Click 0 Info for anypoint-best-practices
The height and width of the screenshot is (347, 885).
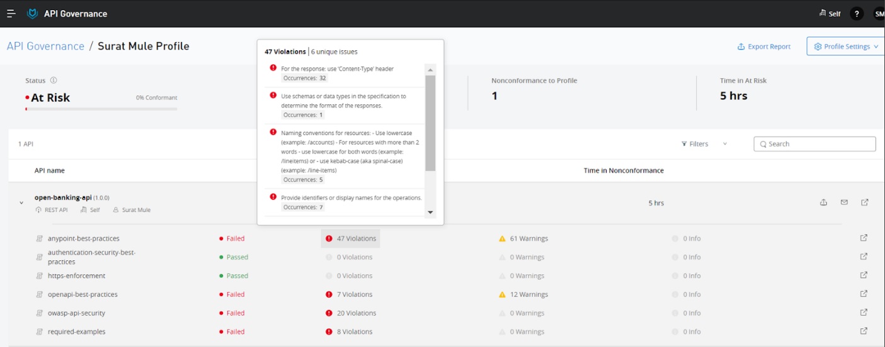click(686, 239)
